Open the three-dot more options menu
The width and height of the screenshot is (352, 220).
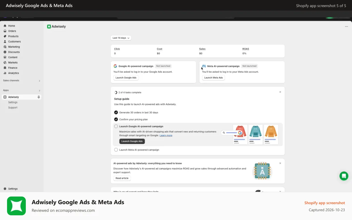click(346, 26)
